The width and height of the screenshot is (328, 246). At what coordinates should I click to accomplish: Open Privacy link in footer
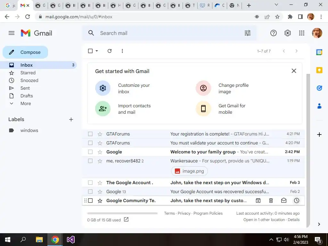click(184, 213)
